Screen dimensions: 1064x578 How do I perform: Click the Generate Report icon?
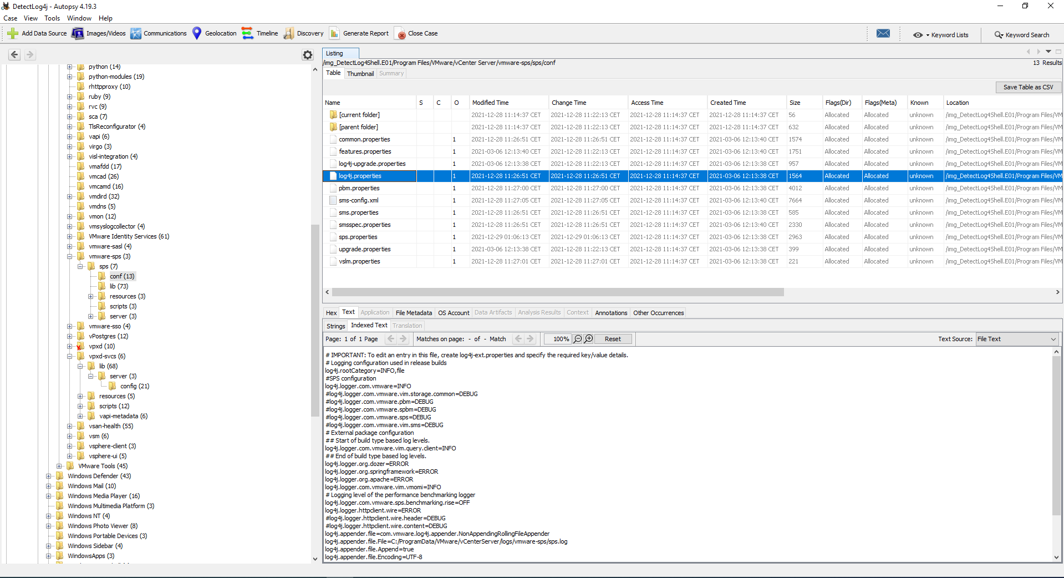coord(334,34)
